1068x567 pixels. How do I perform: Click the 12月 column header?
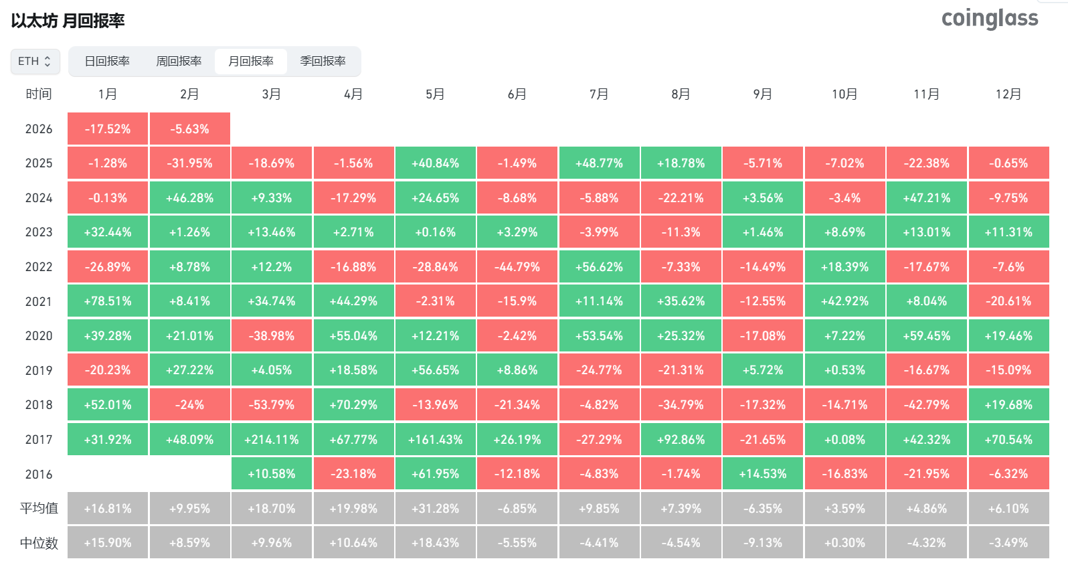[x=1008, y=94]
